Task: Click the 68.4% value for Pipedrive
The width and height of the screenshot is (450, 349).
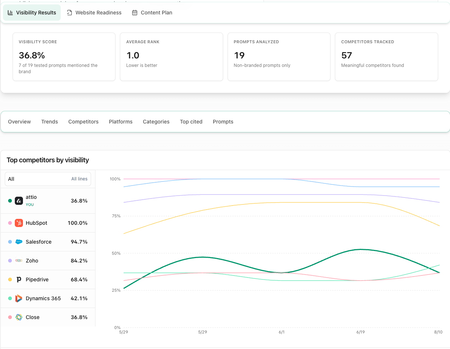Action: 79,279
